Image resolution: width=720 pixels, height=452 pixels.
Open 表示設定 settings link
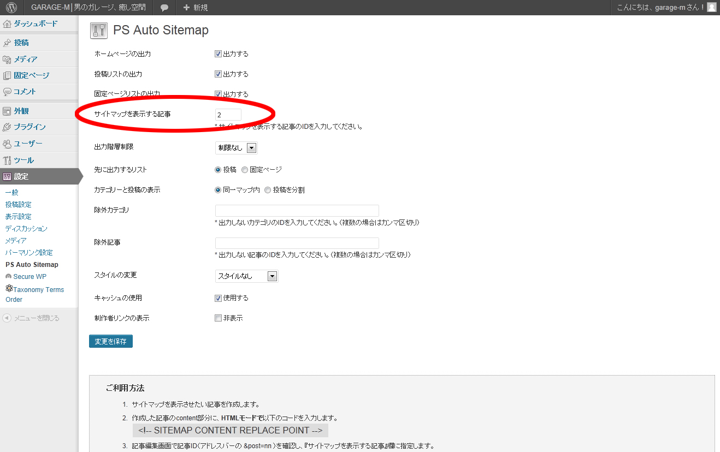19,217
